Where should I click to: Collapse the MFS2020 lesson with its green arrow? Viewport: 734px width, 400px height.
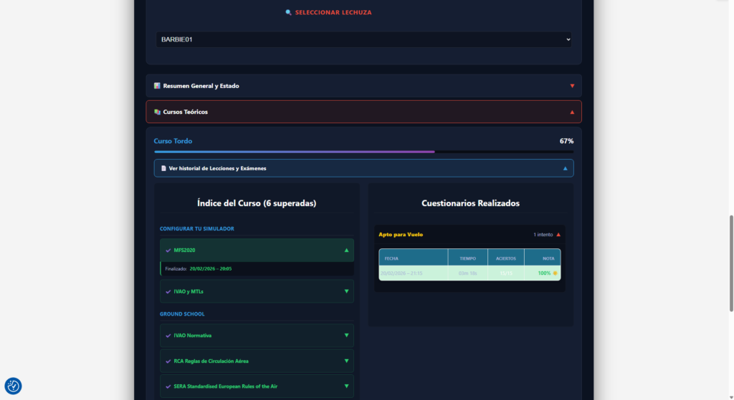(x=346, y=250)
